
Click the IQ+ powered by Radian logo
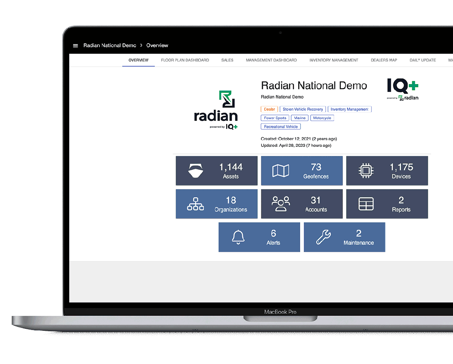pos(403,89)
